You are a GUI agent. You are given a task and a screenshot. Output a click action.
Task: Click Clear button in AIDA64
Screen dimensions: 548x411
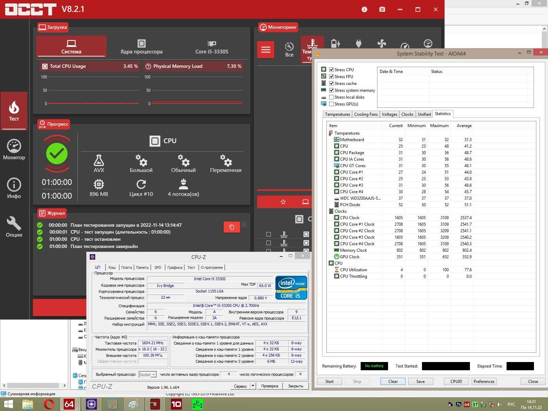coord(393,381)
